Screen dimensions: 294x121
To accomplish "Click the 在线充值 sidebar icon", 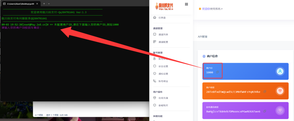I will pos(155,98).
